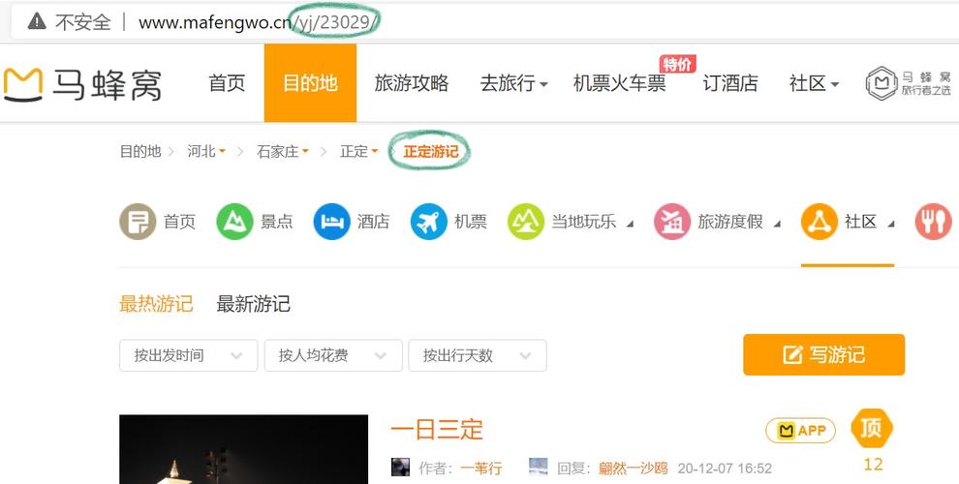The image size is (959, 484).
Task: Click 目的地 in the breadcrumb
Action: tap(140, 152)
